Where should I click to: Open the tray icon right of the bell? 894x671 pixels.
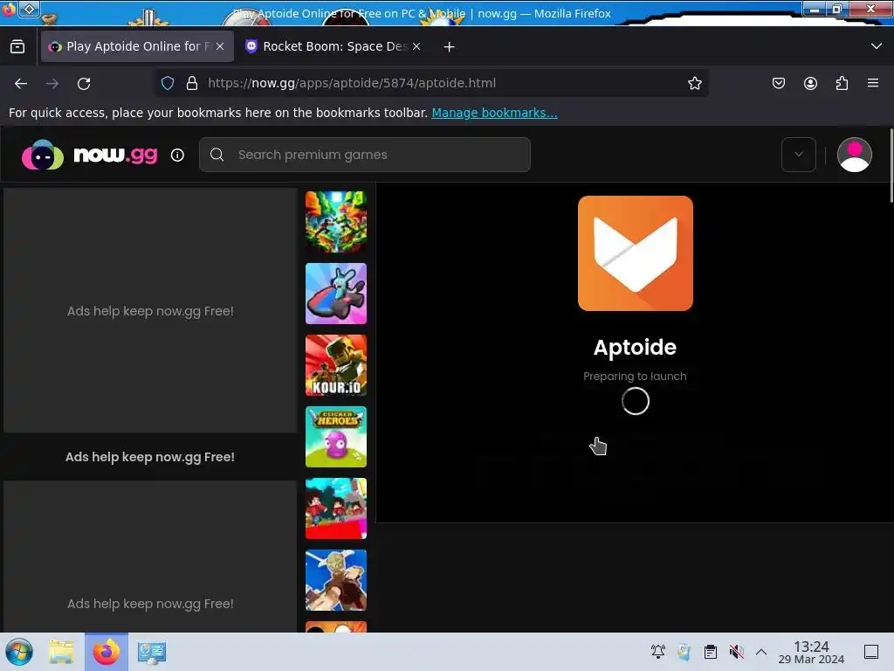pyautogui.click(x=684, y=652)
